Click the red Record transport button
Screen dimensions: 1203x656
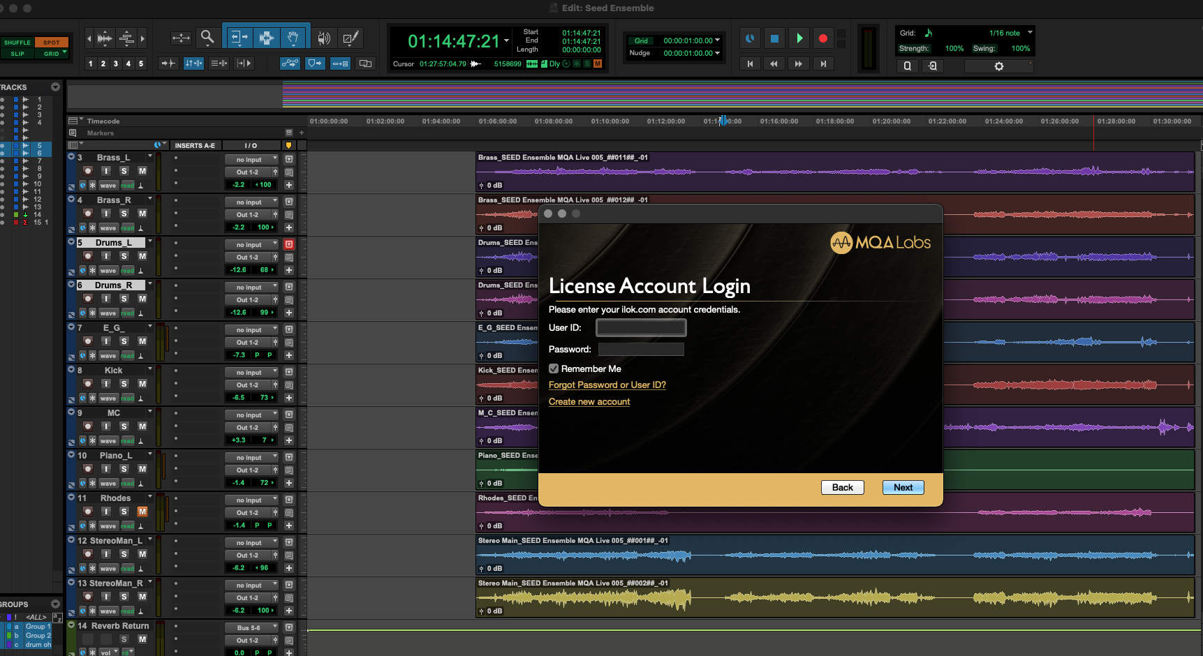click(x=823, y=38)
